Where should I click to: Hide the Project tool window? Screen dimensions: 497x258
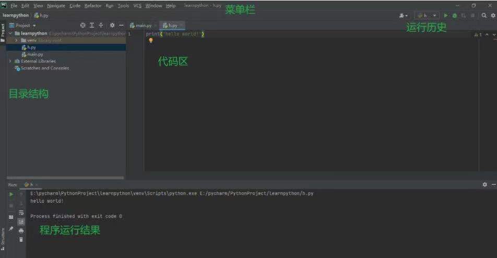click(x=121, y=26)
